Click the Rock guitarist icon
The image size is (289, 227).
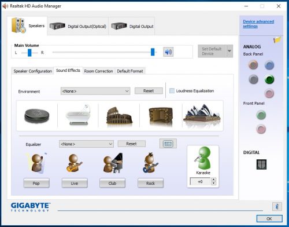click(150, 163)
